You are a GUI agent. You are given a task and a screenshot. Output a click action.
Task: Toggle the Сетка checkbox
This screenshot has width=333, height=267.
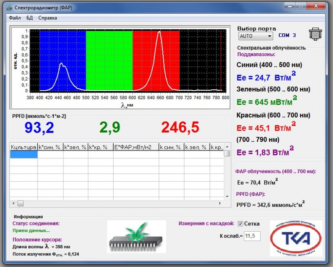pyautogui.click(x=240, y=224)
